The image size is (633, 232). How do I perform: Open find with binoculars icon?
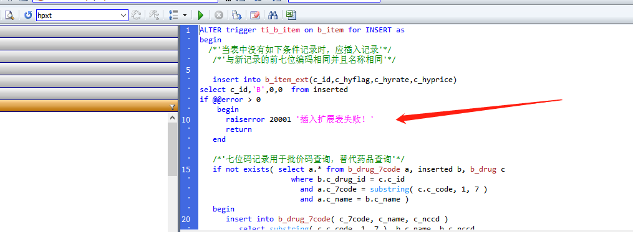click(273, 16)
